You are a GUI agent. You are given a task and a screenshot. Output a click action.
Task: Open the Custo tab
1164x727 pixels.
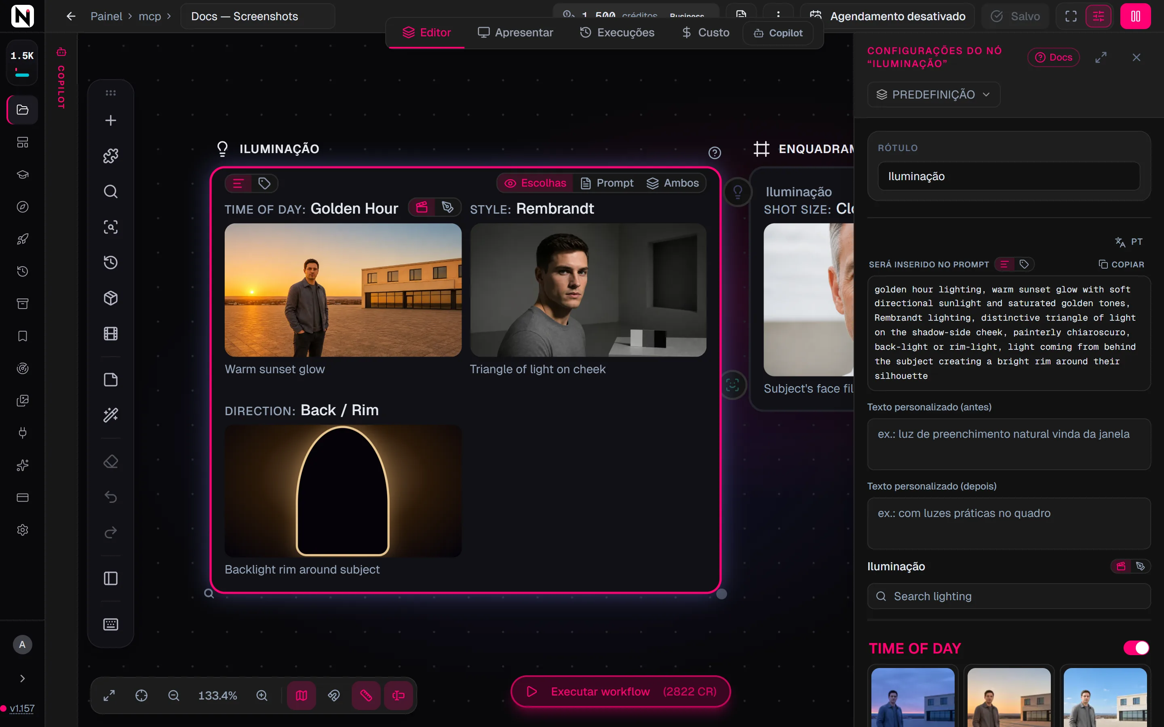click(706, 33)
